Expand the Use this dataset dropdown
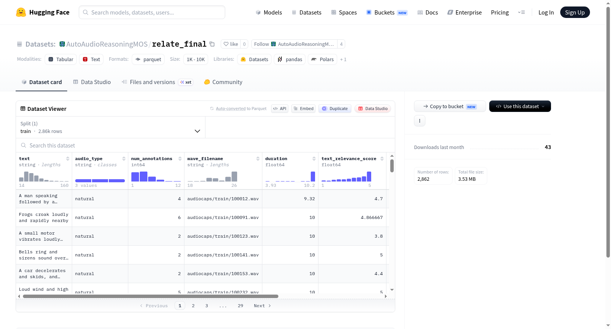This screenshot has height=329, width=611. 520,106
